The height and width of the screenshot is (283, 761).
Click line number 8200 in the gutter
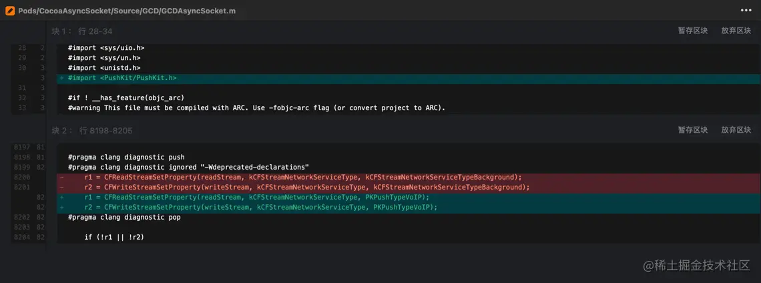pos(22,178)
